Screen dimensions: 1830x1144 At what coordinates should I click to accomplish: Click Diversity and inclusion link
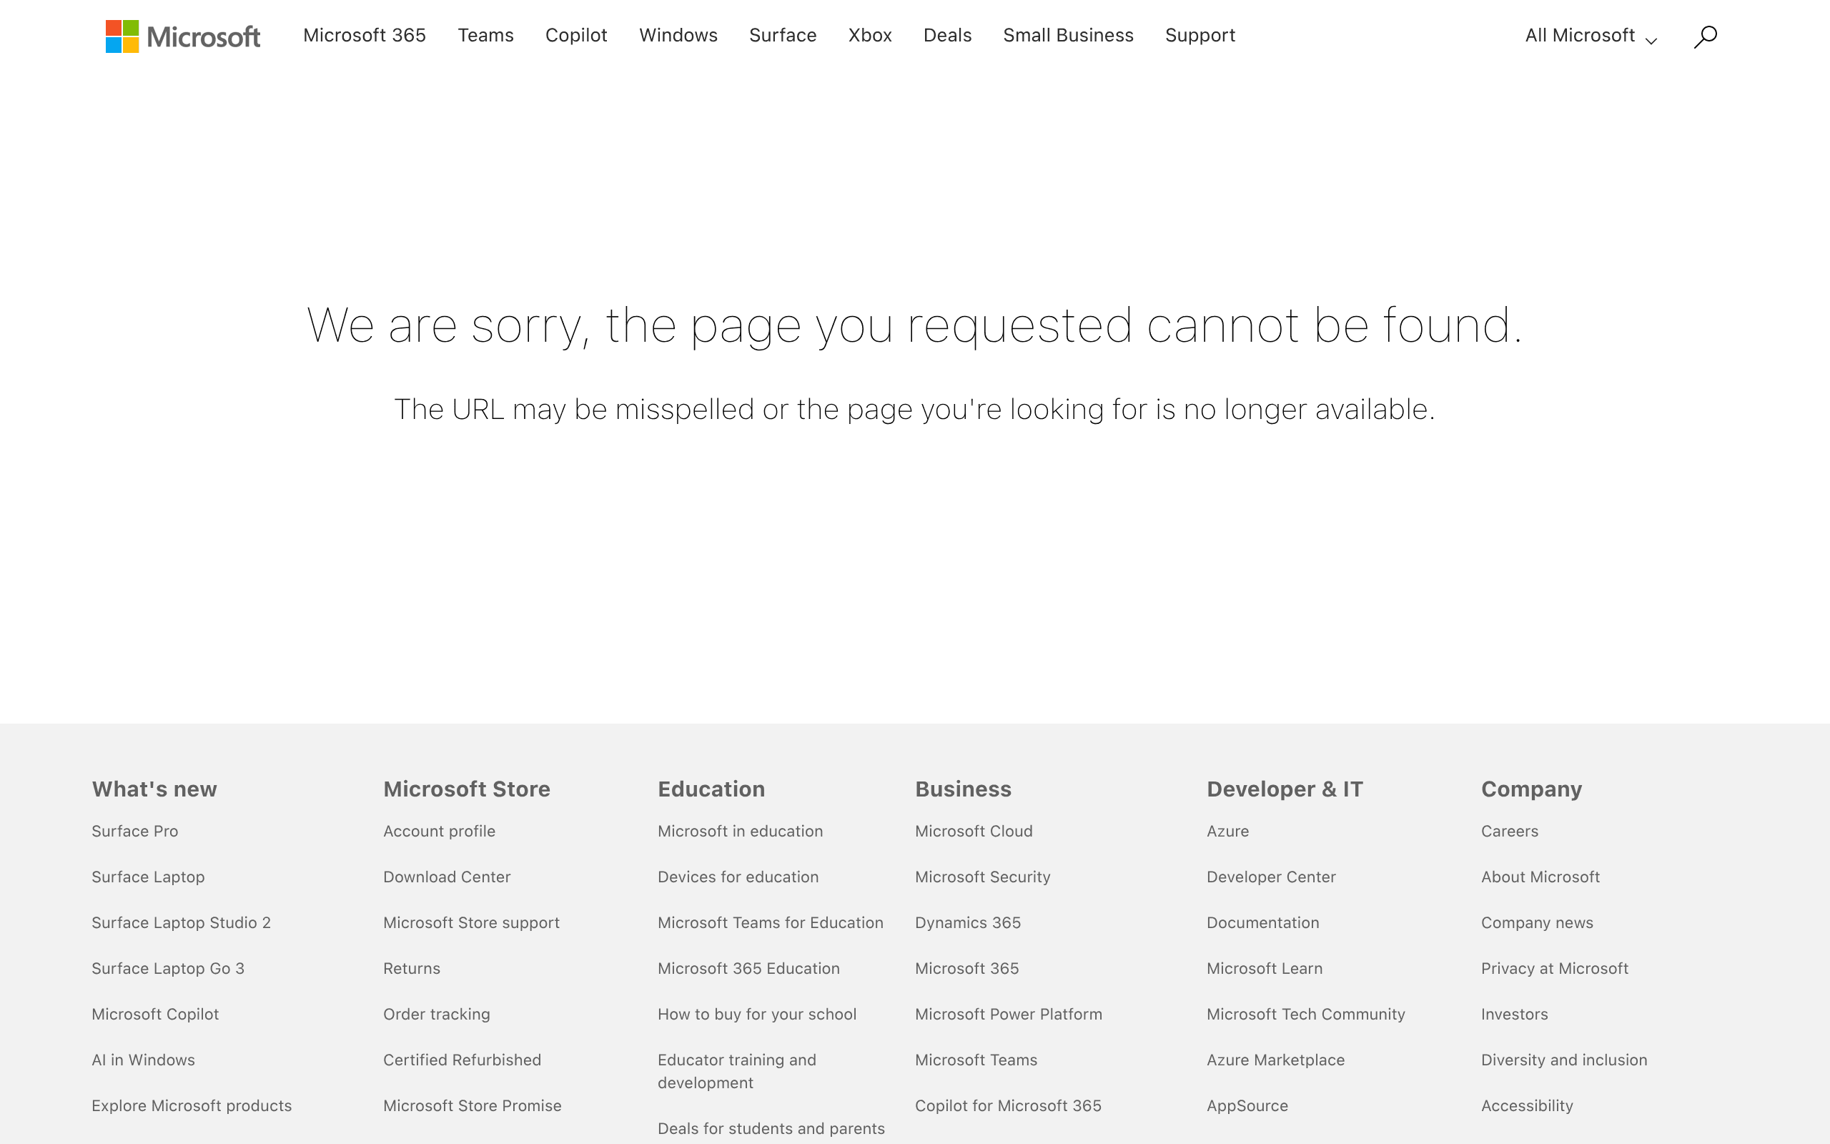pyautogui.click(x=1564, y=1060)
